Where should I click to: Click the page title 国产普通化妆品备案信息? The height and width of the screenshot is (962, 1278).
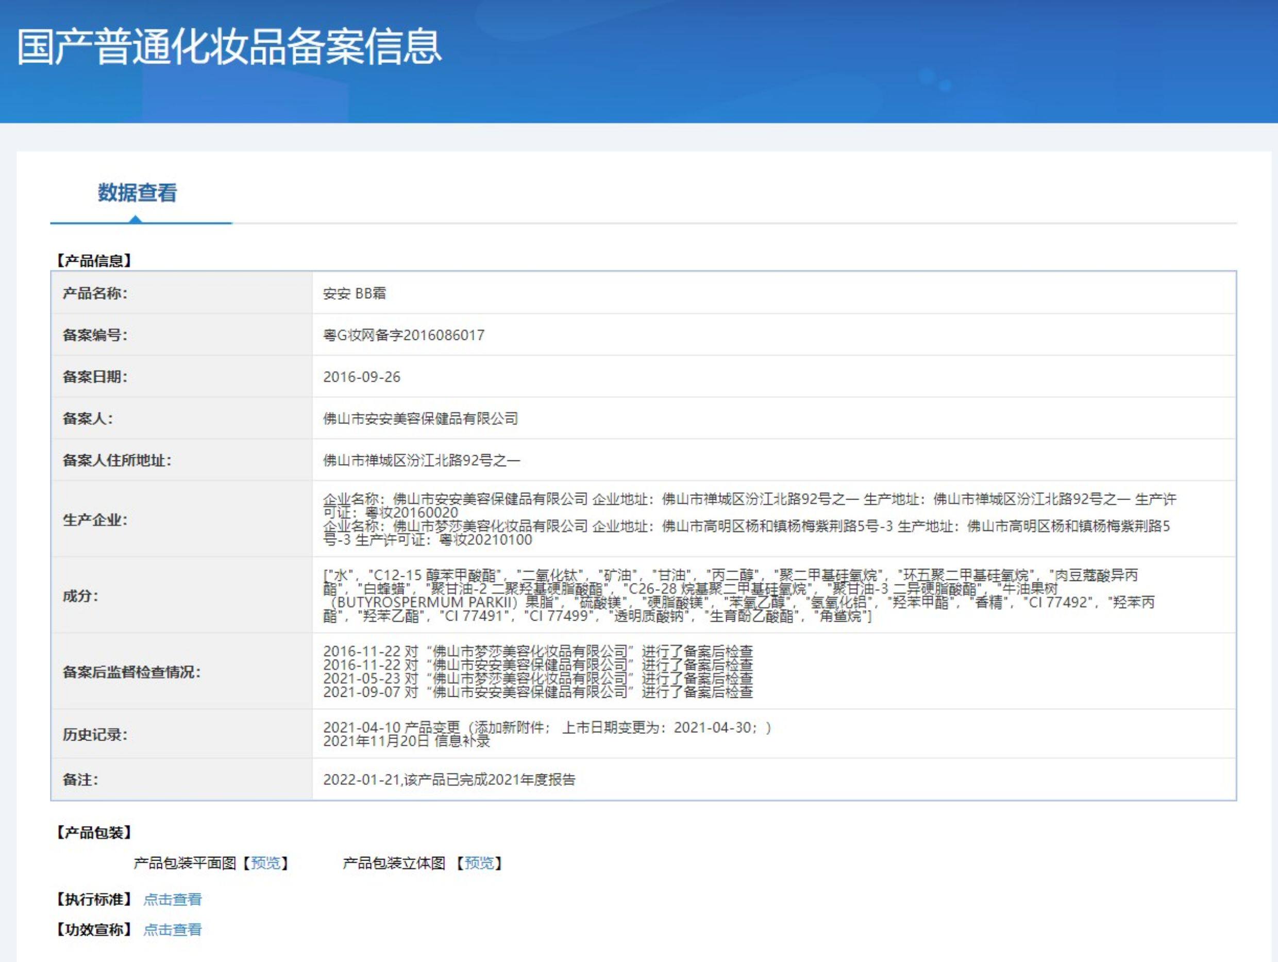(x=229, y=47)
